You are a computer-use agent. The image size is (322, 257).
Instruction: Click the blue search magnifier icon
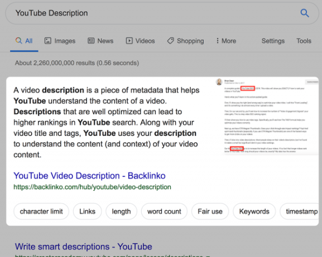[x=305, y=13]
